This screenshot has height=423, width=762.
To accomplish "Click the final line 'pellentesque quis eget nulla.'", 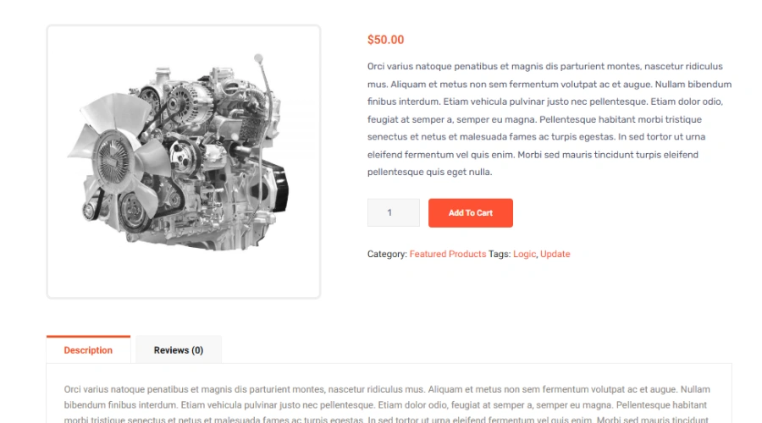I will [429, 172].
